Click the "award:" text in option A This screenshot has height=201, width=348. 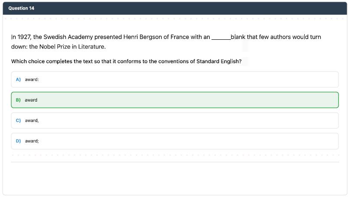pos(32,80)
